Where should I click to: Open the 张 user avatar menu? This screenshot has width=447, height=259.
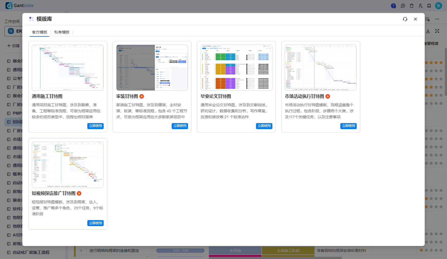click(x=439, y=6)
